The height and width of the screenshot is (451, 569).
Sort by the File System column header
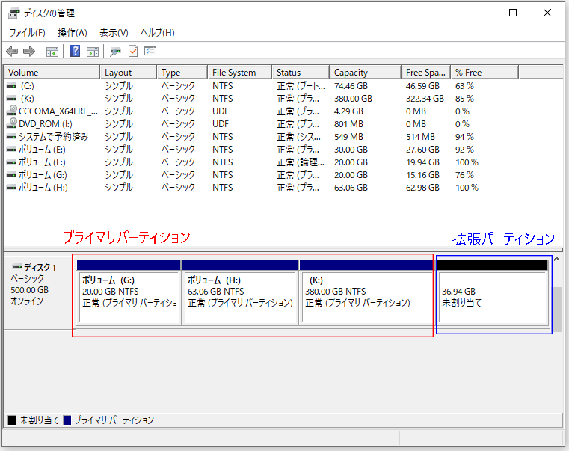[x=240, y=73]
